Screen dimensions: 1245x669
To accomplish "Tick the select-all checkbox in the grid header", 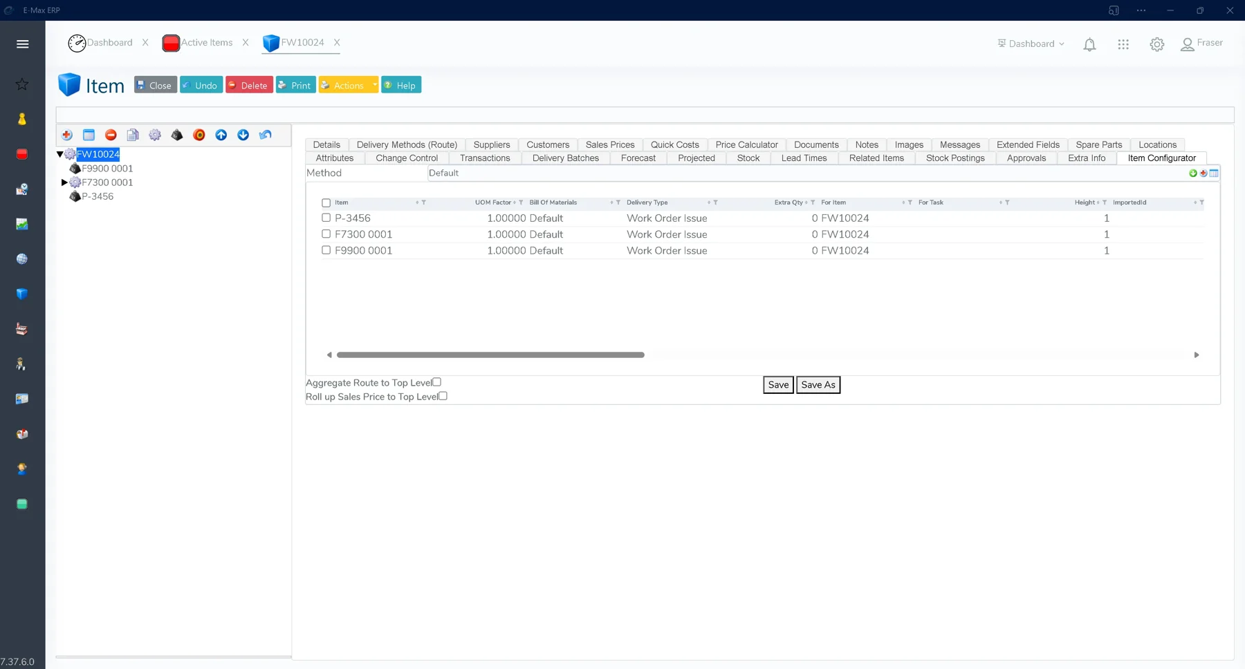I will pyautogui.click(x=326, y=203).
